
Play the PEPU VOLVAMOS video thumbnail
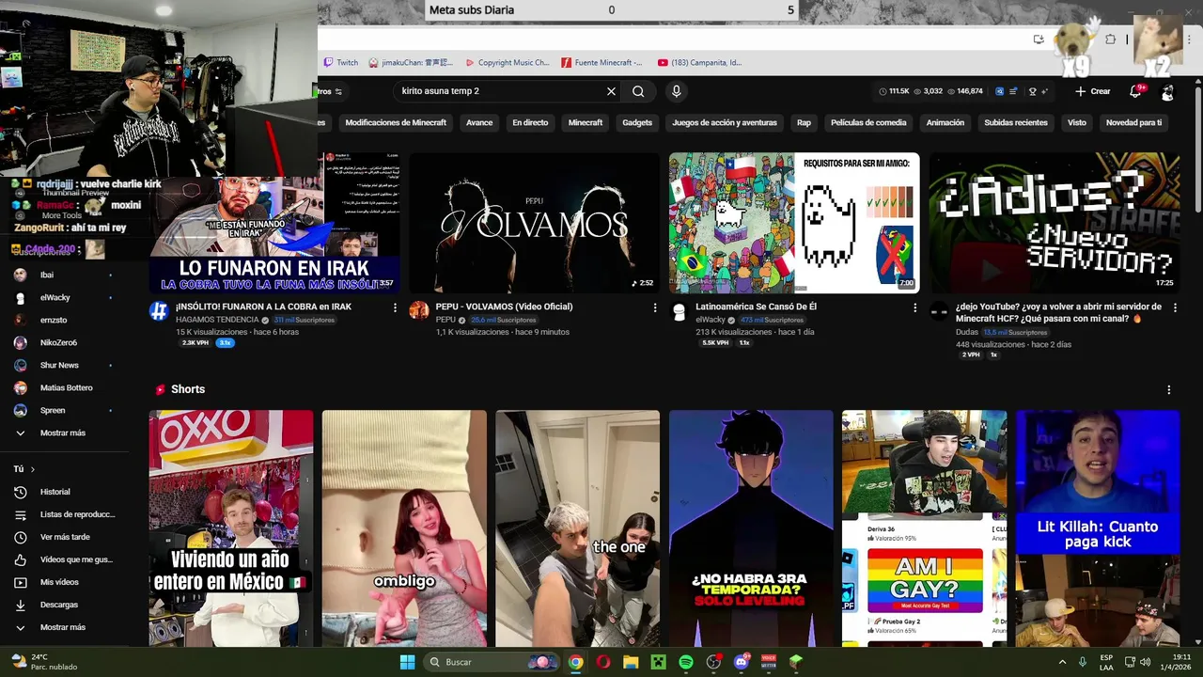(x=534, y=223)
